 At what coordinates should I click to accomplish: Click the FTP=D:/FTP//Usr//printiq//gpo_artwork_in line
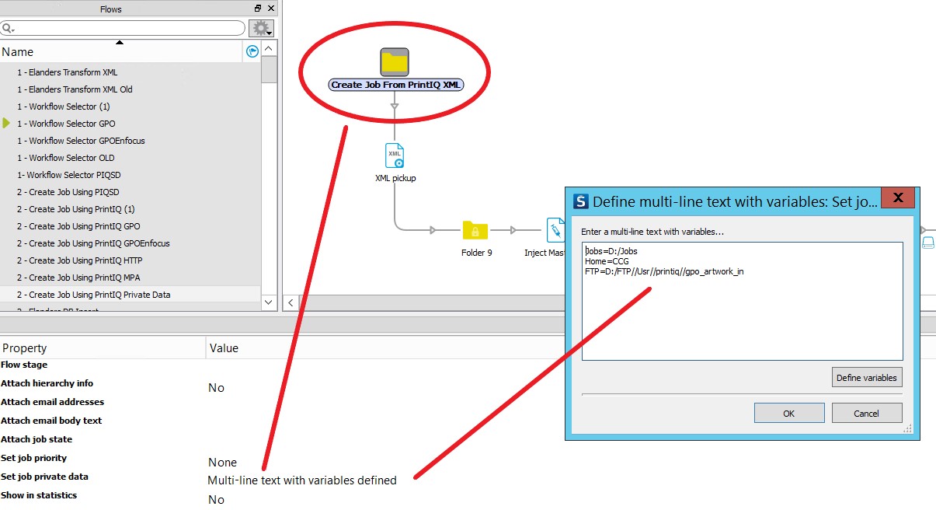coord(664,271)
